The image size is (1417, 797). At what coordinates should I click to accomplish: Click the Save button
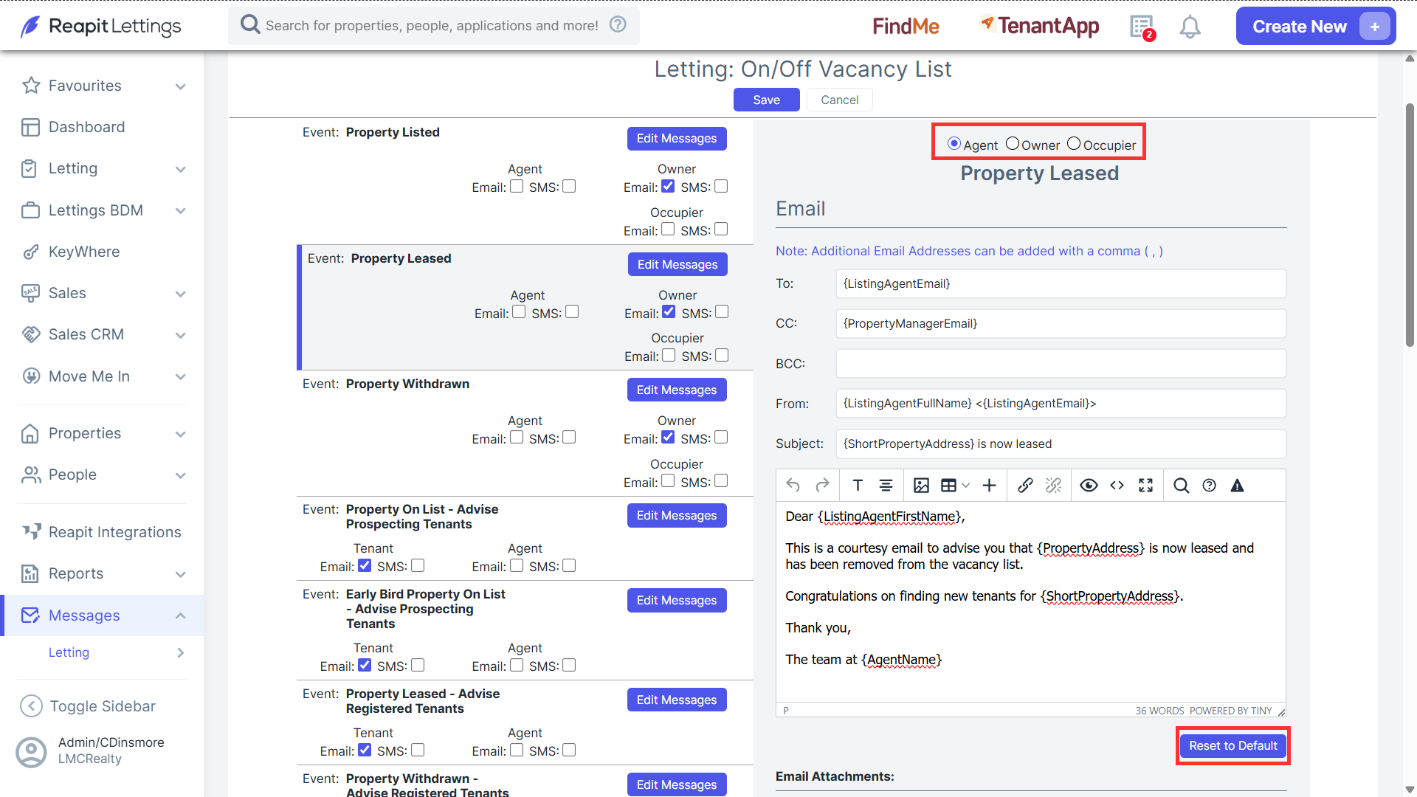click(766, 100)
